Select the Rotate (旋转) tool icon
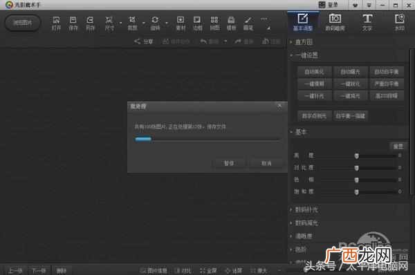The width and height of the screenshot is (415, 275). click(155, 20)
